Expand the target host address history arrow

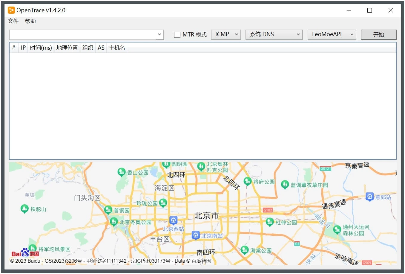click(159, 34)
